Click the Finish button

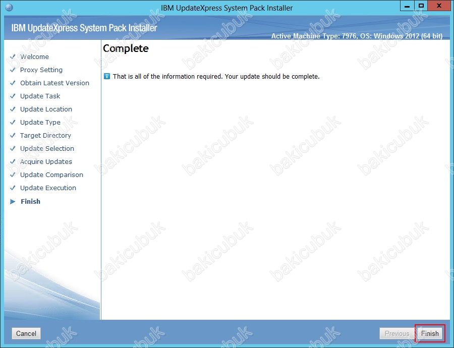click(x=430, y=333)
